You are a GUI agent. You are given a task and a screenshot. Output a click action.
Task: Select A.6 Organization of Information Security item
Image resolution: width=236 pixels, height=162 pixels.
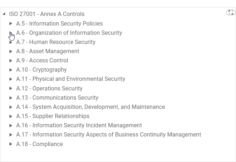click(69, 33)
